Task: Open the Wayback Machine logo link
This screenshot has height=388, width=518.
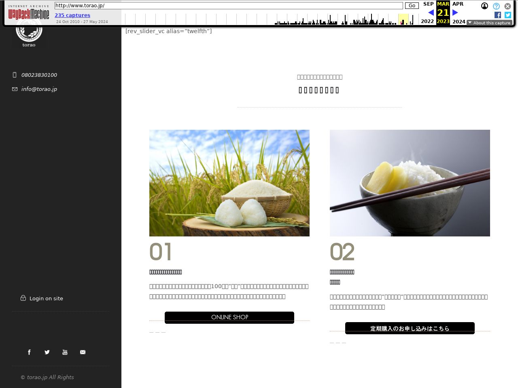Action: pyautogui.click(x=29, y=12)
